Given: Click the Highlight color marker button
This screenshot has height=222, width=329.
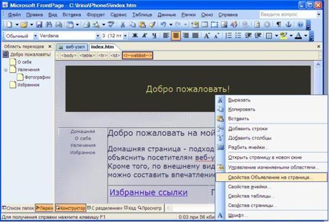Looking at the screenshot, I should click(x=283, y=36).
